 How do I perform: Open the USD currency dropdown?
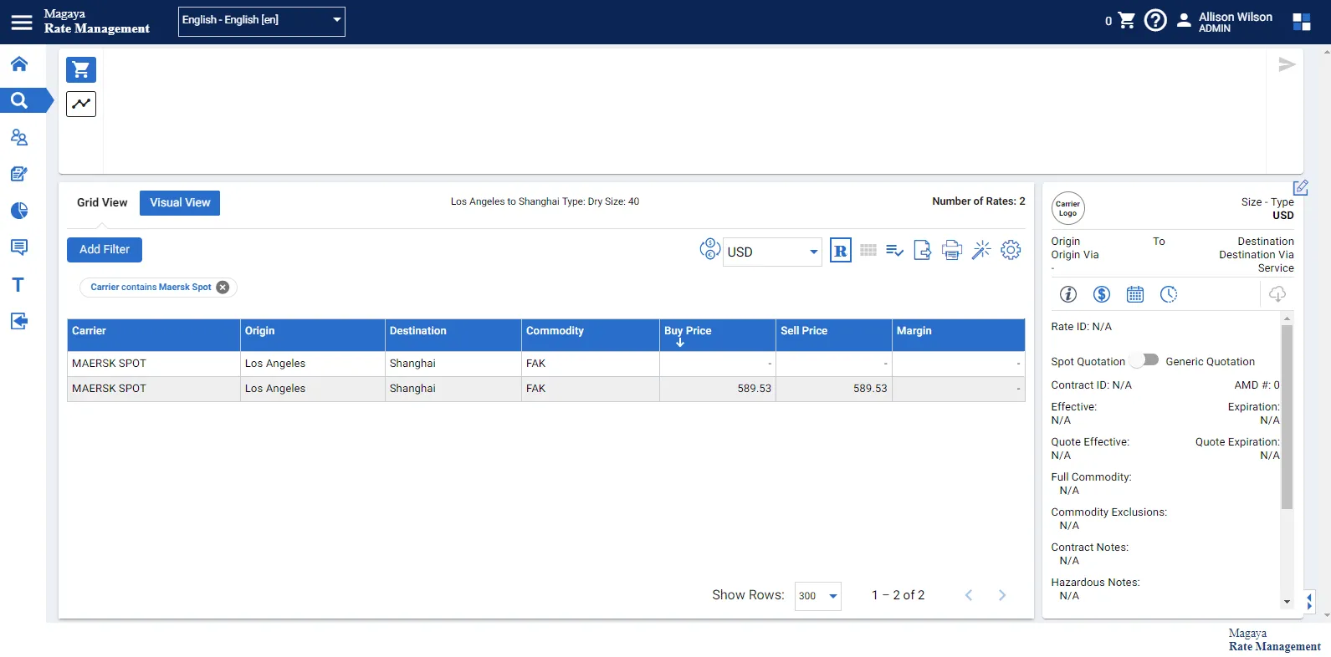point(771,252)
